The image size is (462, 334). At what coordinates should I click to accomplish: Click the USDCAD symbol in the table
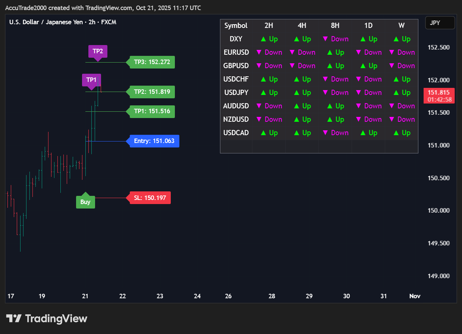pyautogui.click(x=236, y=133)
